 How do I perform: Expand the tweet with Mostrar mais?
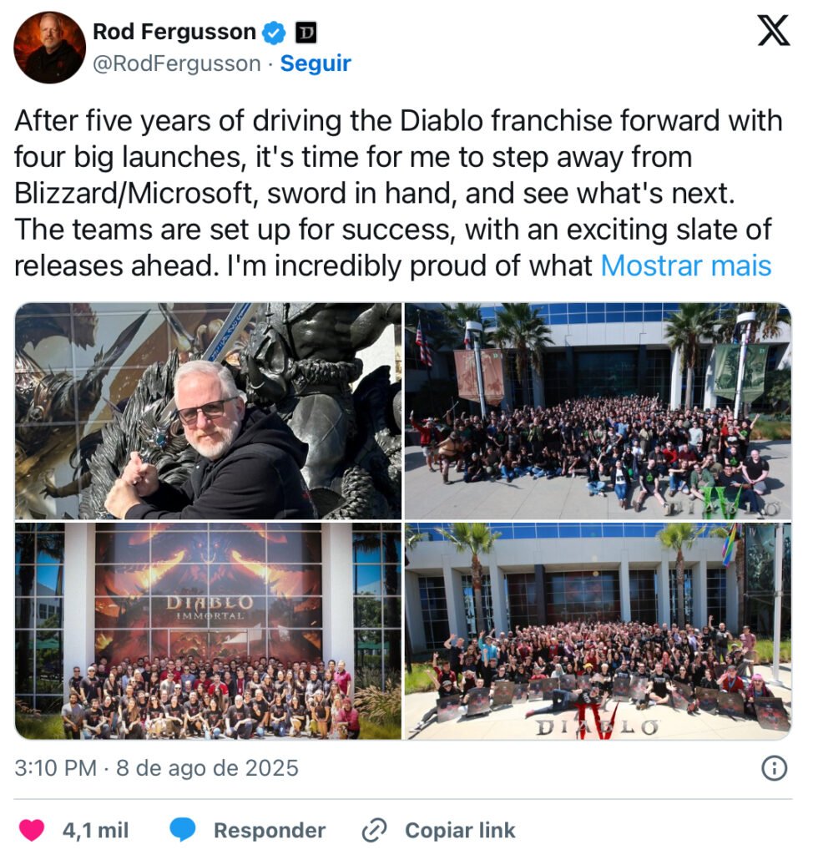click(x=686, y=266)
